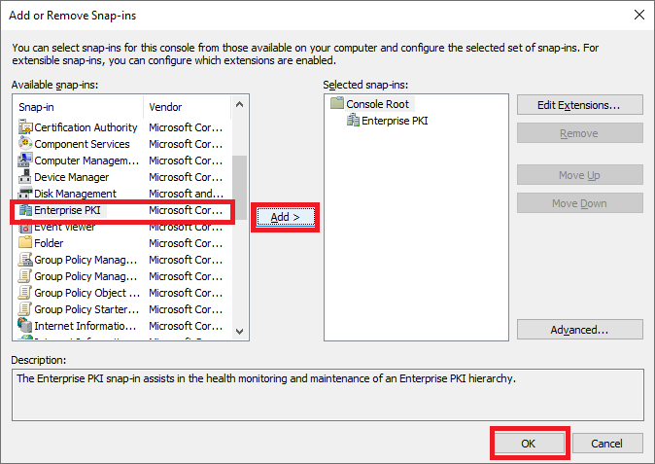This screenshot has width=655, height=464.
Task: Select the Folder snap-in icon
Action: point(25,243)
